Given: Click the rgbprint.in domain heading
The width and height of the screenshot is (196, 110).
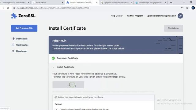Looking at the screenshot, I should point(59,41).
